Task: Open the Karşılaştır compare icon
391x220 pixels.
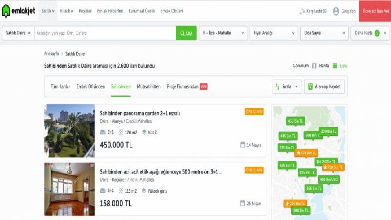Action: point(302,11)
